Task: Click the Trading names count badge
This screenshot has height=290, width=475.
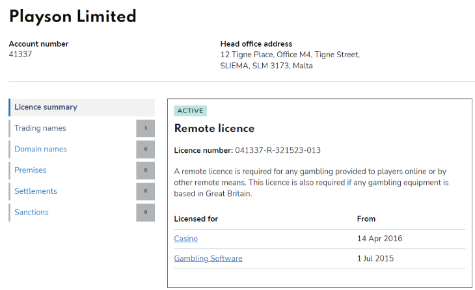Action: 145,128
